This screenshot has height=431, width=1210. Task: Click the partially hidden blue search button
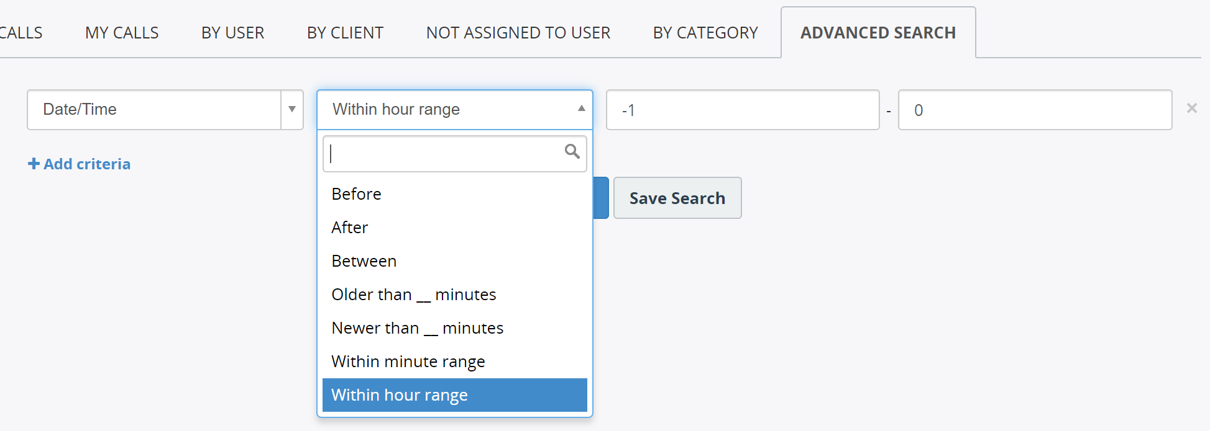click(601, 198)
